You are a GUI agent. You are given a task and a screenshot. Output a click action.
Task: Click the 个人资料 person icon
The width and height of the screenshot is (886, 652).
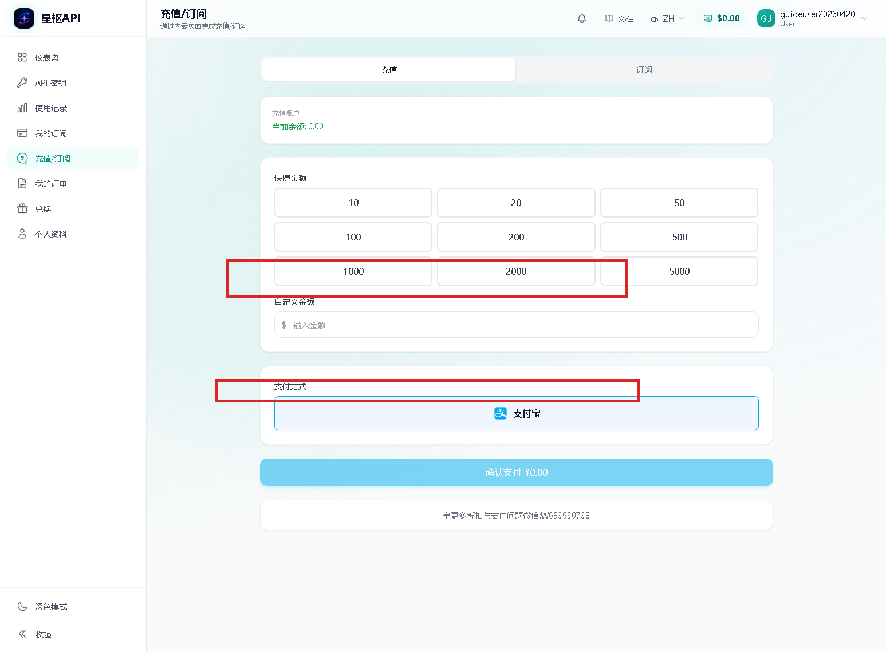tap(22, 234)
